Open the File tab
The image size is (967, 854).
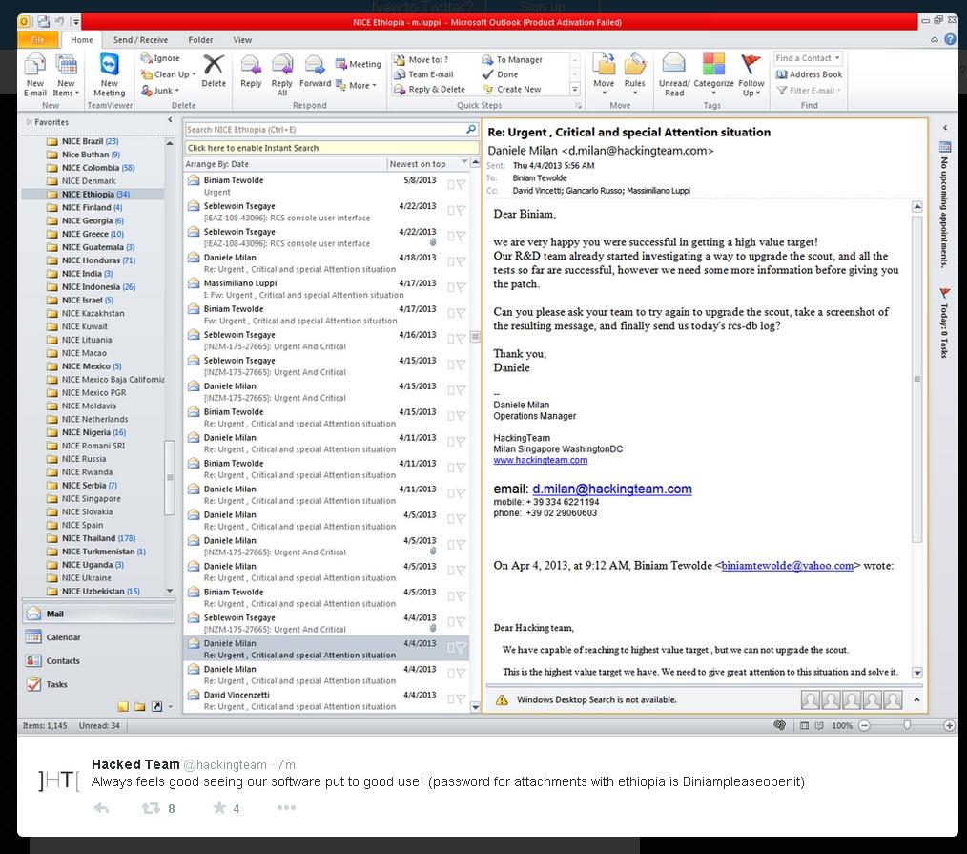coord(38,39)
